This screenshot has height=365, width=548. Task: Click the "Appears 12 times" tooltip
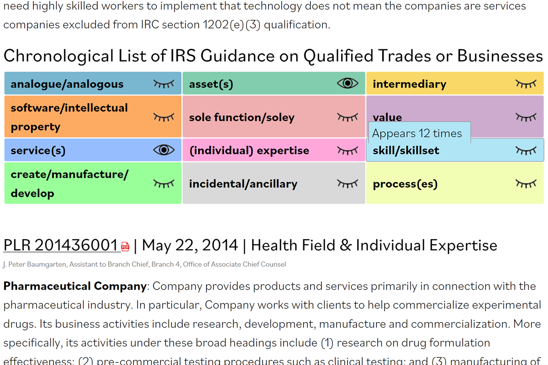click(418, 133)
